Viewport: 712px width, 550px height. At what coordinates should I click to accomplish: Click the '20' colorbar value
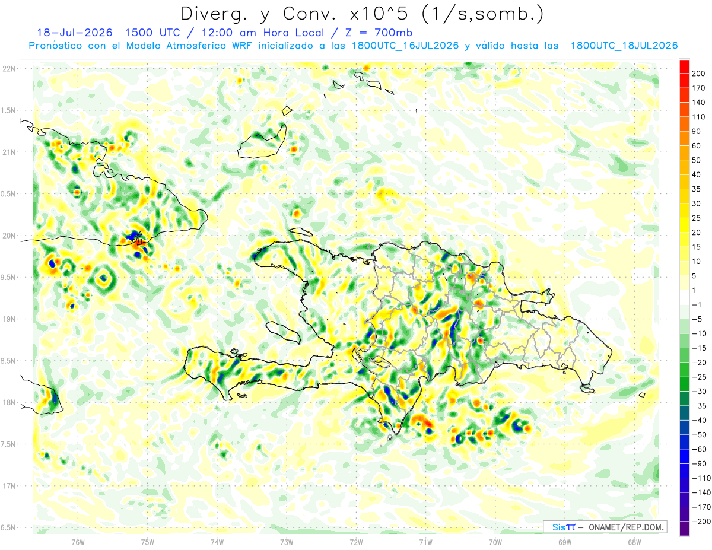click(x=697, y=232)
